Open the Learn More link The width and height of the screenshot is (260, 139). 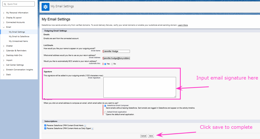(x=183, y=25)
